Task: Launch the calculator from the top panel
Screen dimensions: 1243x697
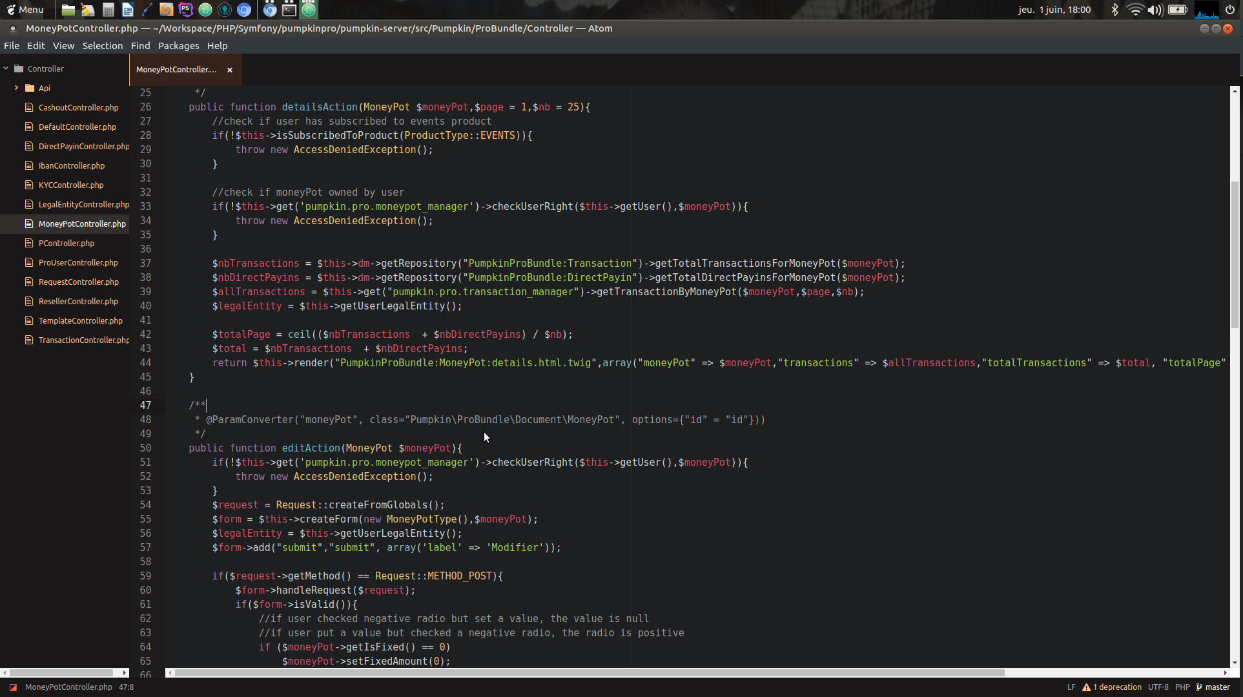Action: 108,10
